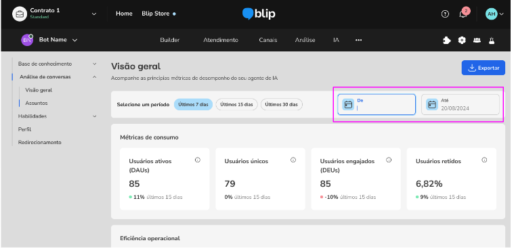Open Redirecionamento in sidebar
This screenshot has width=514, height=251.
coord(40,143)
